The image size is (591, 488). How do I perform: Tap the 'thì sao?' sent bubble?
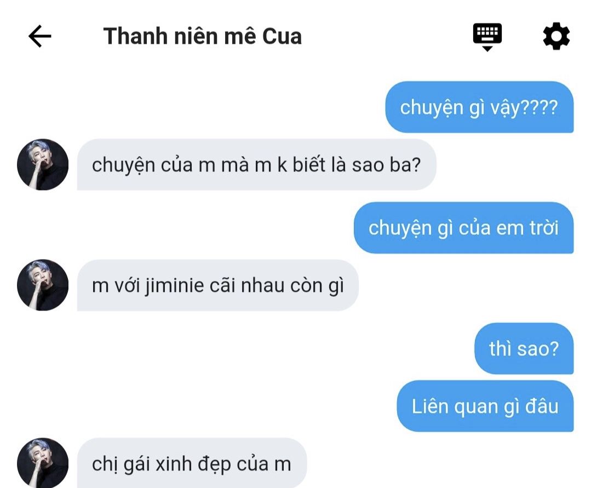pos(524,348)
